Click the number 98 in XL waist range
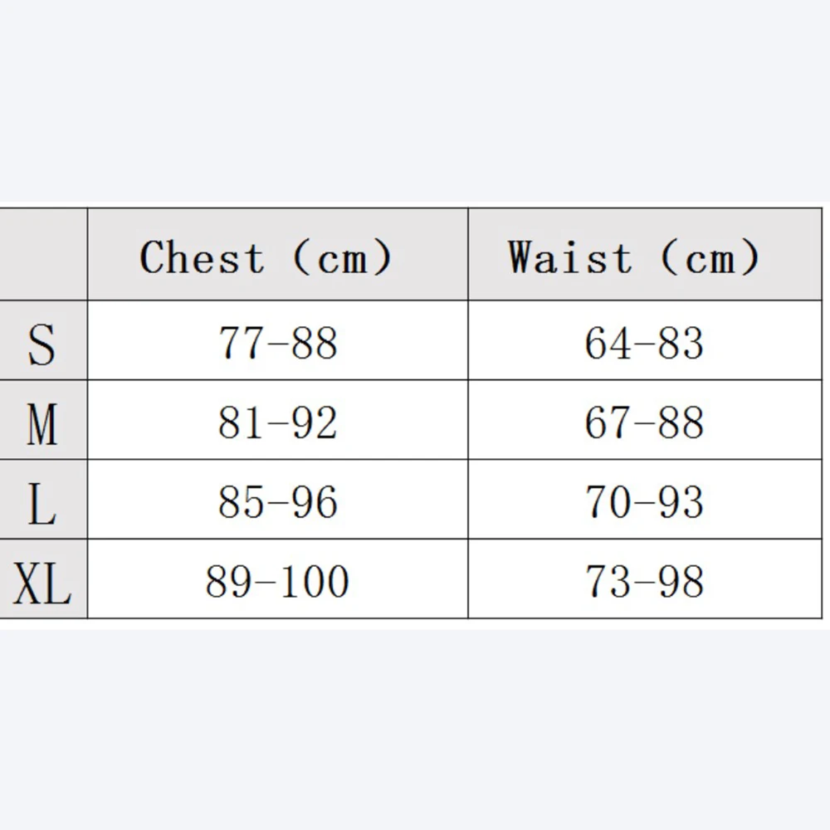830x830 pixels. tap(682, 581)
